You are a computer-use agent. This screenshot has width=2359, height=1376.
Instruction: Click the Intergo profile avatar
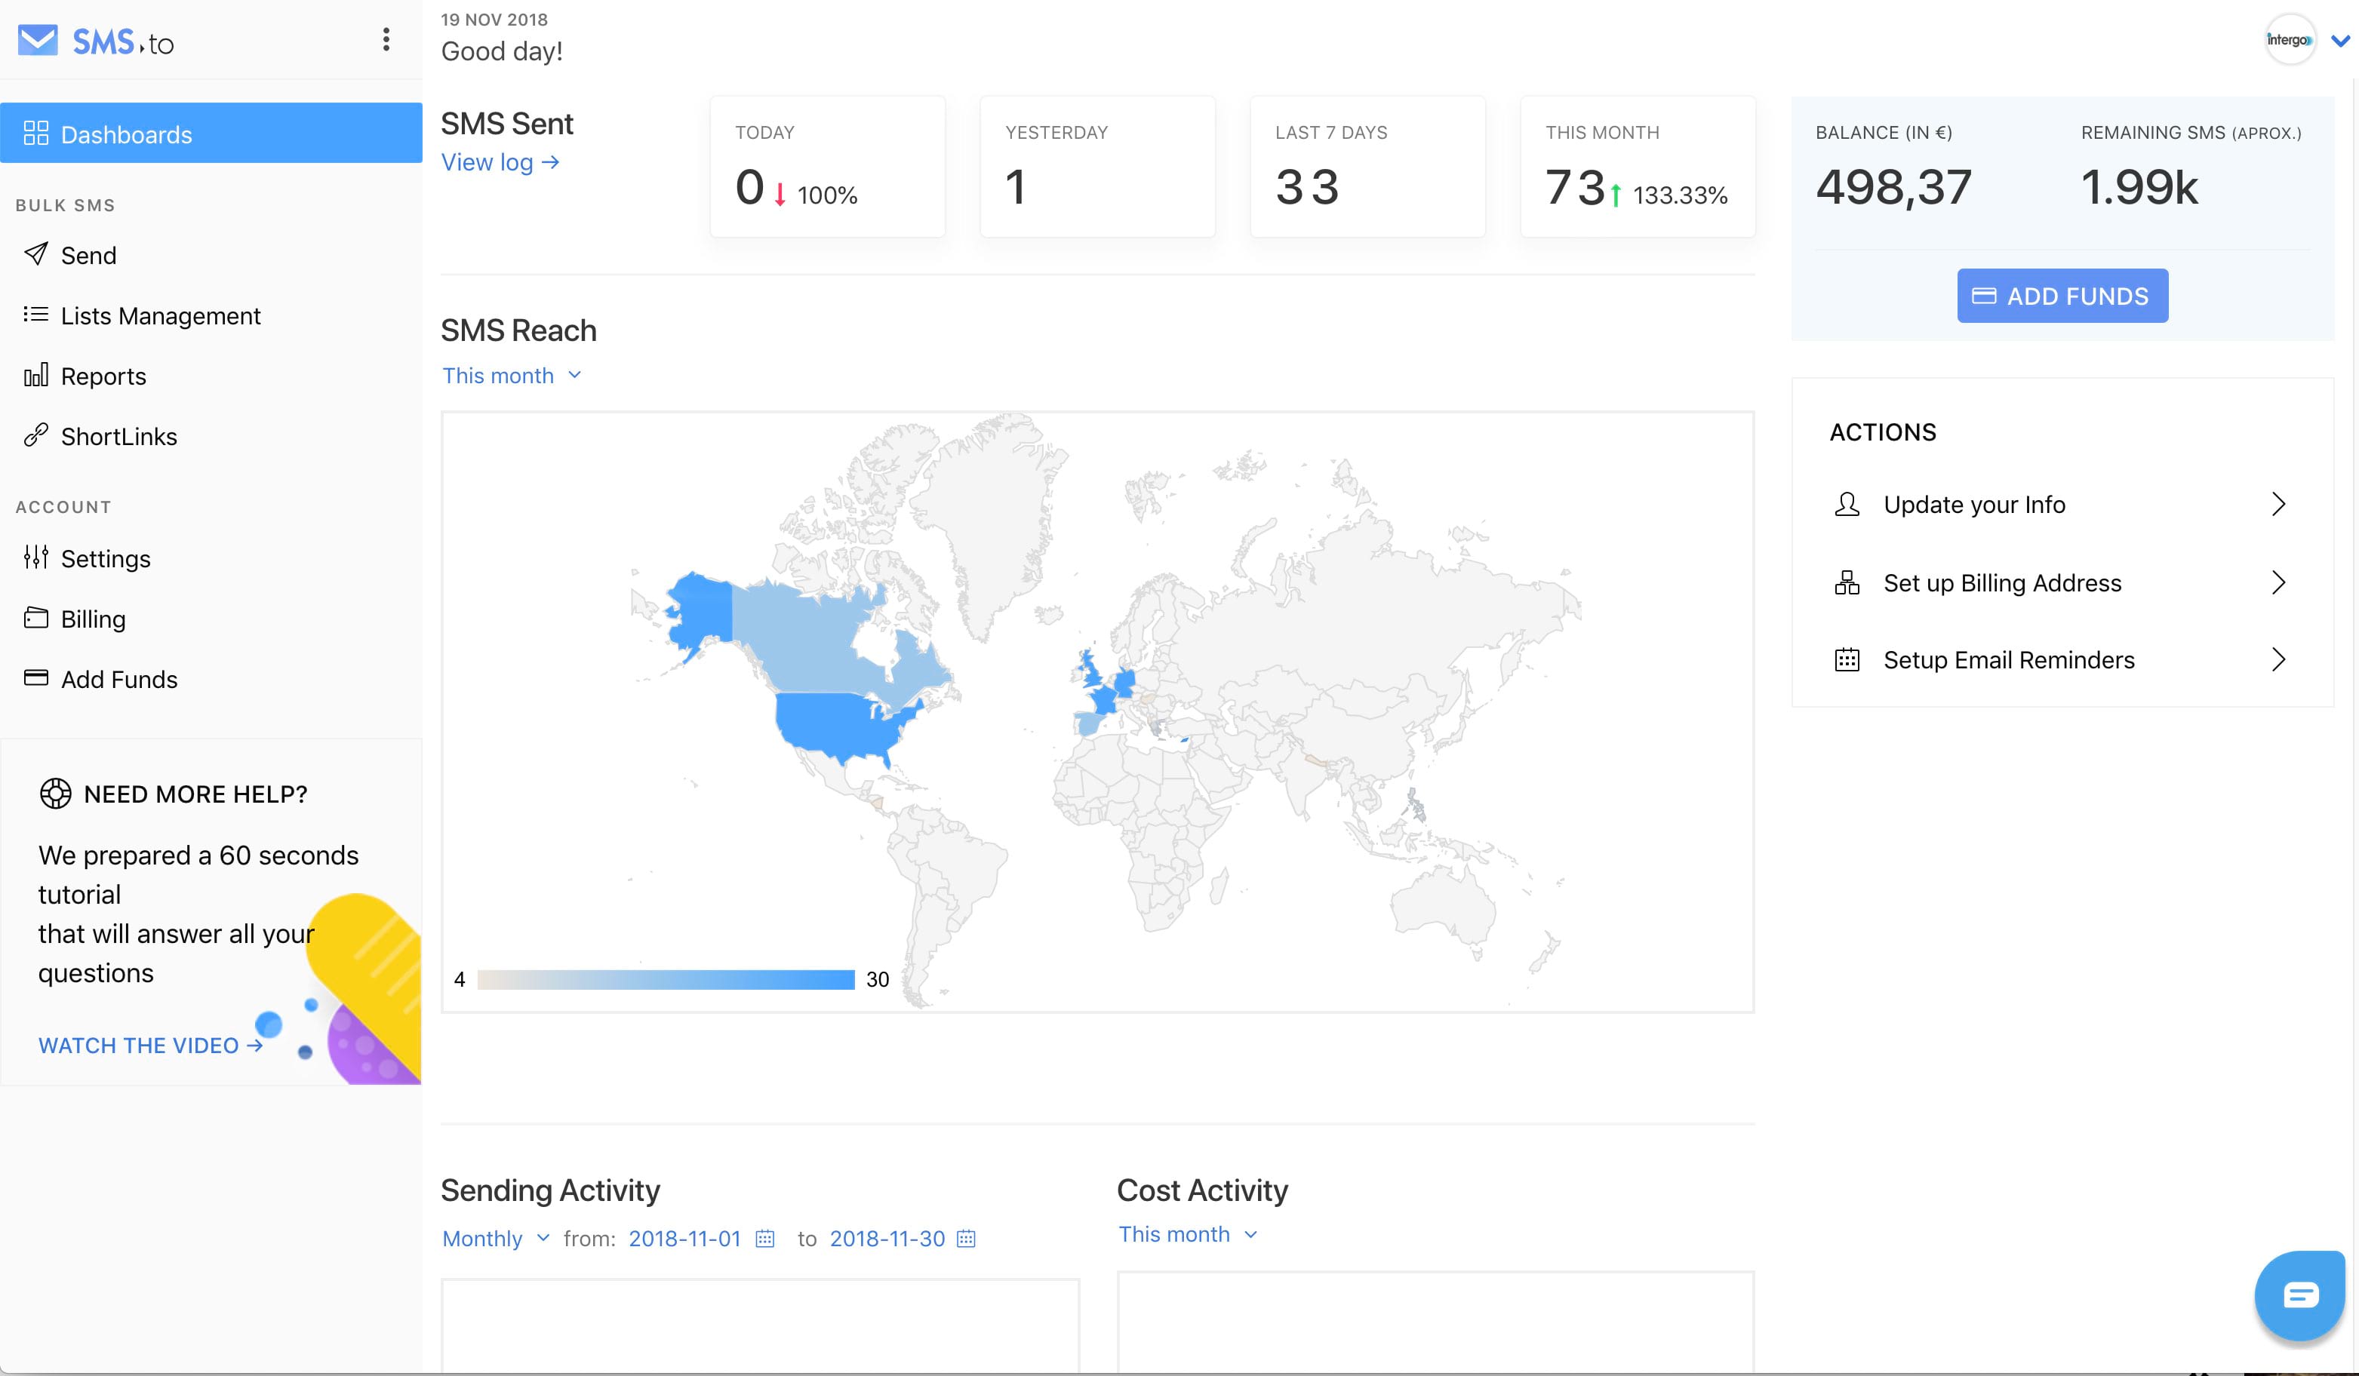(x=2289, y=39)
